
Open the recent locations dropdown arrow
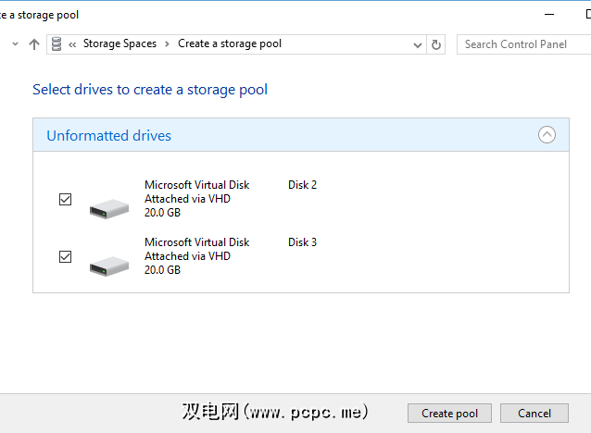[x=16, y=44]
